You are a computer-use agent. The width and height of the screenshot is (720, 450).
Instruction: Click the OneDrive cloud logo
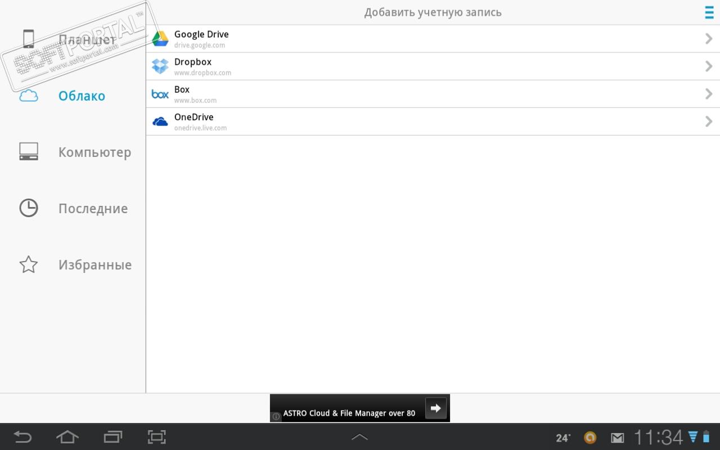160,121
